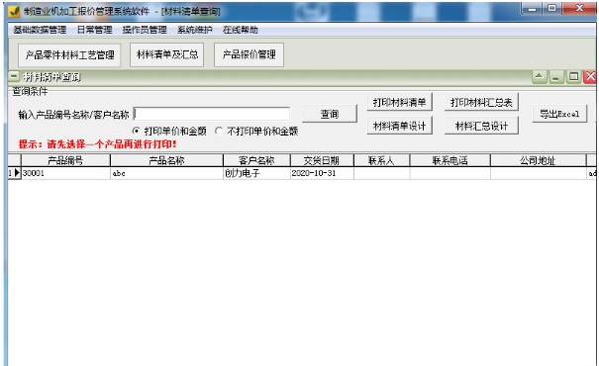Screen dimensions: 599x366
Task: Maximize the 材料清单查询 sub-window
Action: point(573,77)
